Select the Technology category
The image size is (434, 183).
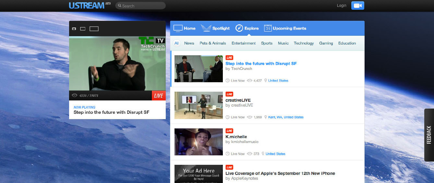point(304,43)
